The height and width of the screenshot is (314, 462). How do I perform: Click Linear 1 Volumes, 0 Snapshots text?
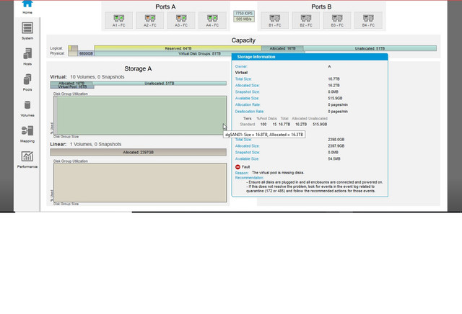86,144
